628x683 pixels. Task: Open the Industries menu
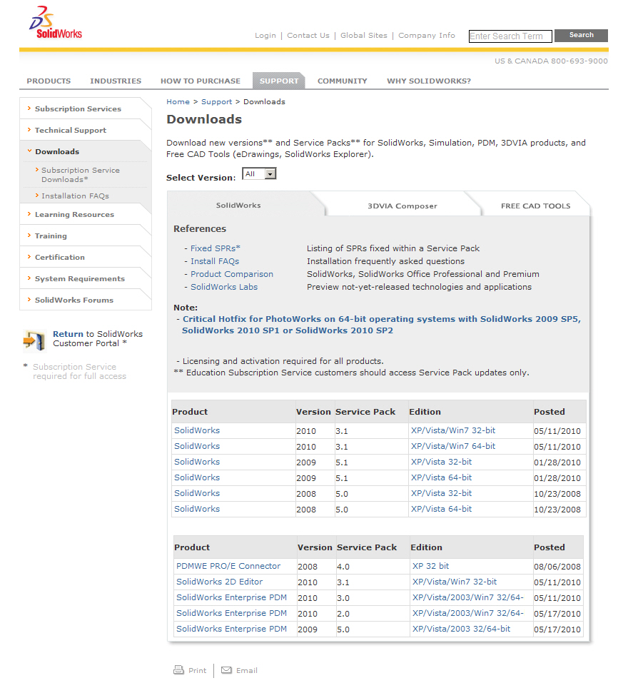point(116,81)
